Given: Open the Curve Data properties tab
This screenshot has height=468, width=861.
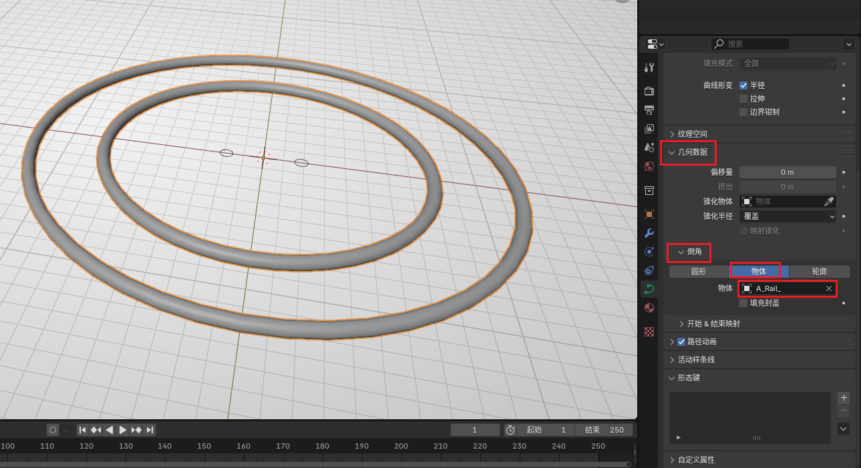Looking at the screenshot, I should 649,289.
